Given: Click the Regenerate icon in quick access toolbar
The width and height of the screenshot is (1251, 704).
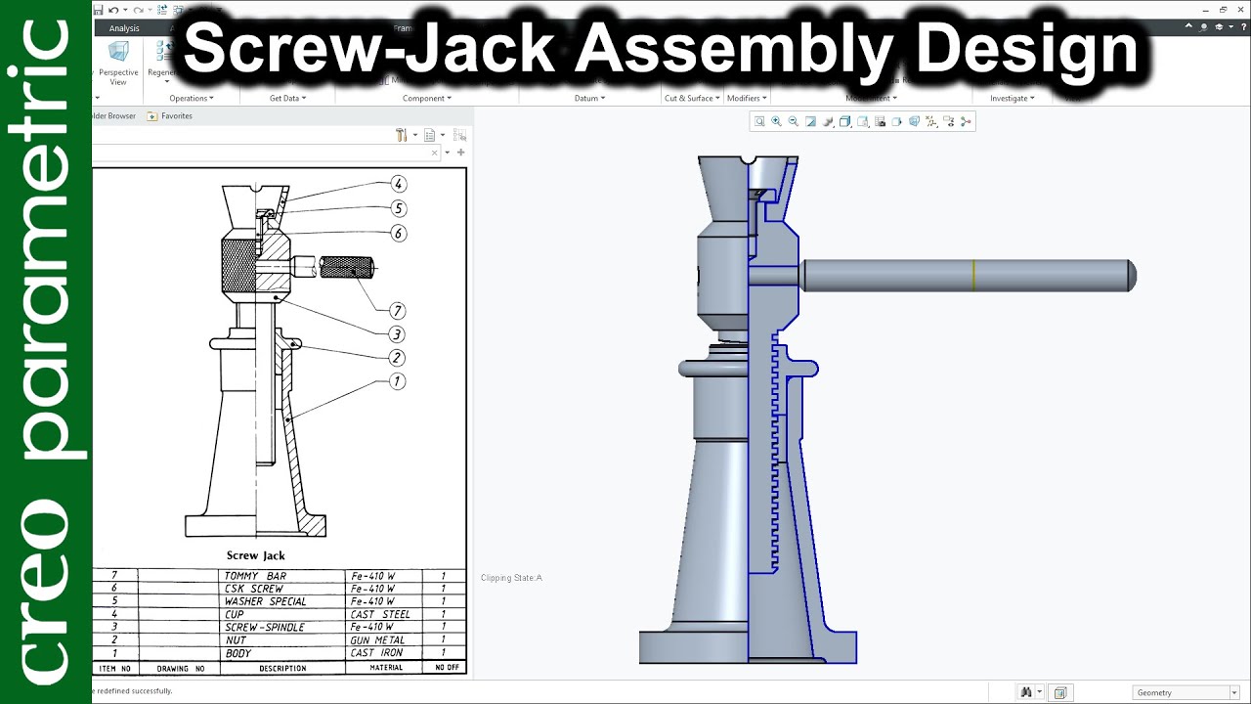Looking at the screenshot, I should tap(162, 10).
